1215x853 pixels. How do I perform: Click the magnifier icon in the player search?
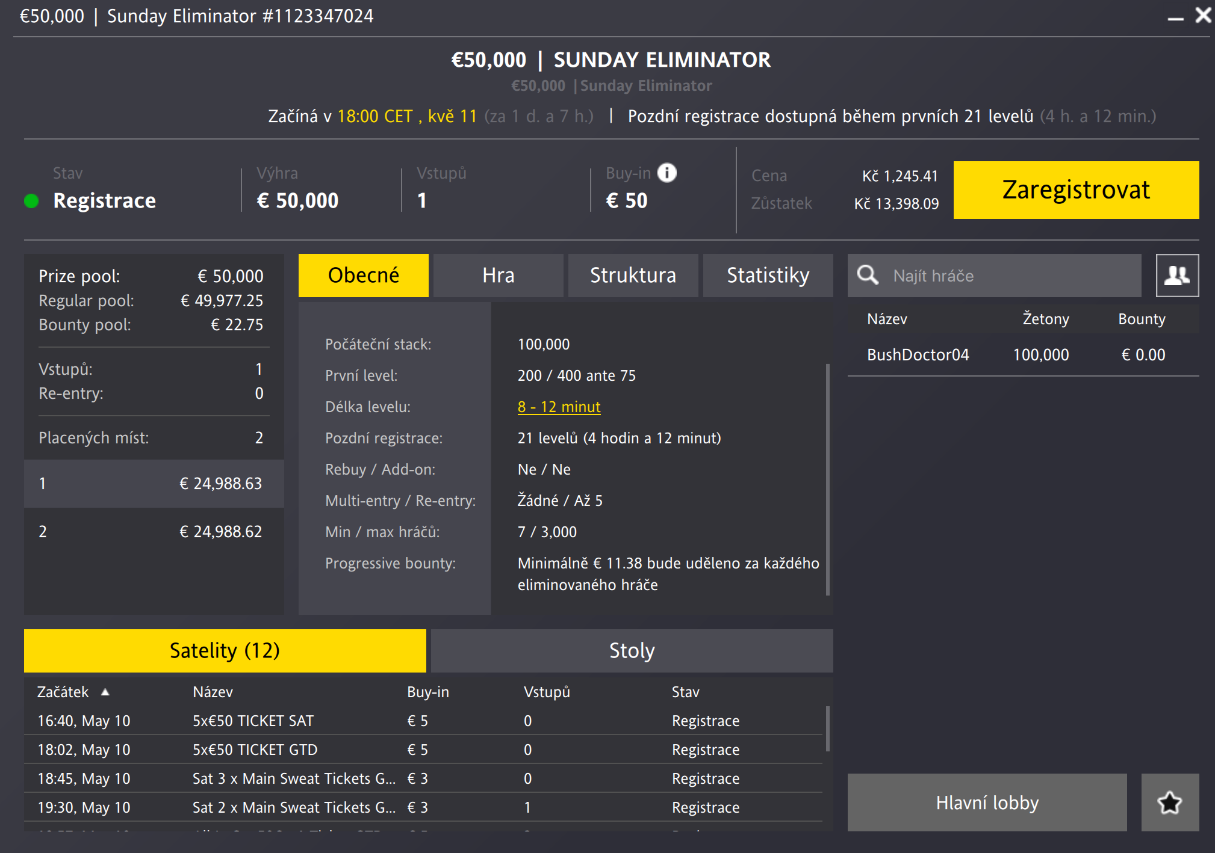tap(868, 276)
